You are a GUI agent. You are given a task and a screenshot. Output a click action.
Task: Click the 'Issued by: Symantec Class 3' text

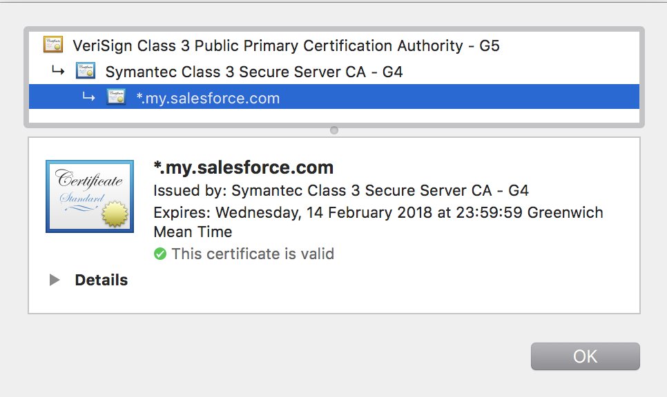point(340,191)
